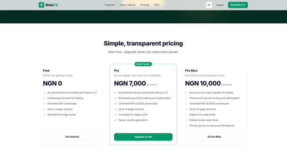287x155 pixels.
Task: Click checkmark next to Standard AI usage quota
Action: [44, 115]
